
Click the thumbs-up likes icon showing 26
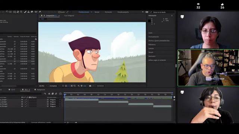coord(223,4)
